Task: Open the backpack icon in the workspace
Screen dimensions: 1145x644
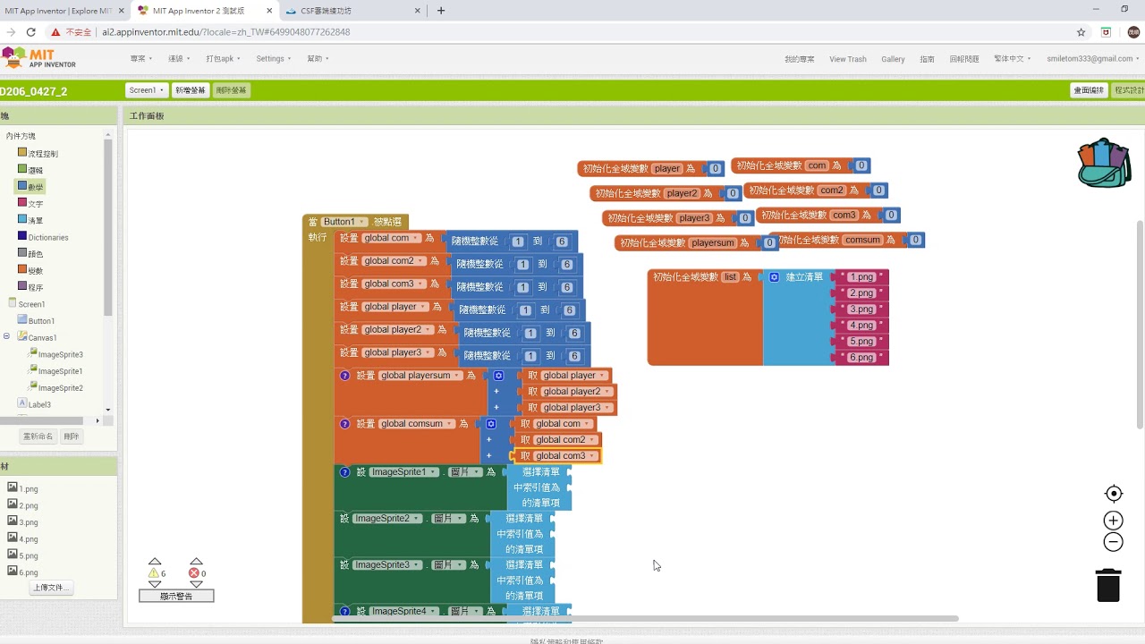Action: coord(1104,163)
